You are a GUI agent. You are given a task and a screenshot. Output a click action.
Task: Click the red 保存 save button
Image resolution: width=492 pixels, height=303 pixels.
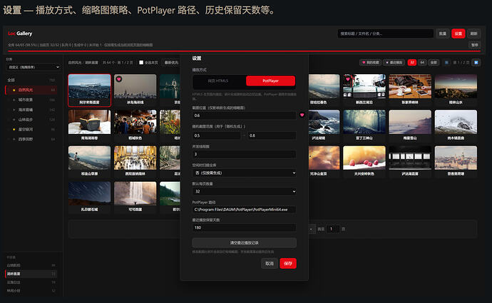click(288, 264)
